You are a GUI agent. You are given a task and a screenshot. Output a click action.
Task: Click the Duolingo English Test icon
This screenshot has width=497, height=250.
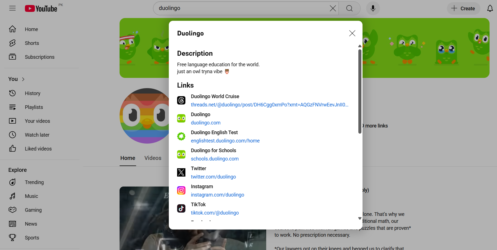[181, 136]
